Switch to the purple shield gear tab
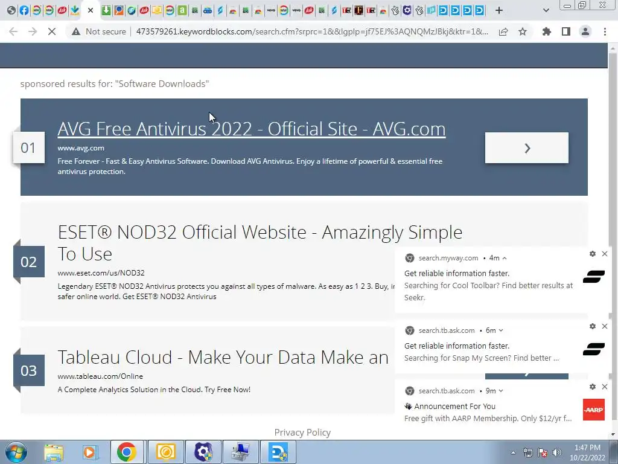This screenshot has width=618, height=464. 407,11
